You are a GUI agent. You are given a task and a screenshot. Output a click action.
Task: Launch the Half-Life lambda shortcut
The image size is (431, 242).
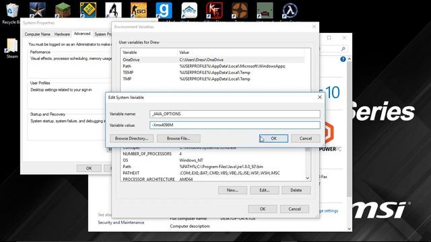290,11
